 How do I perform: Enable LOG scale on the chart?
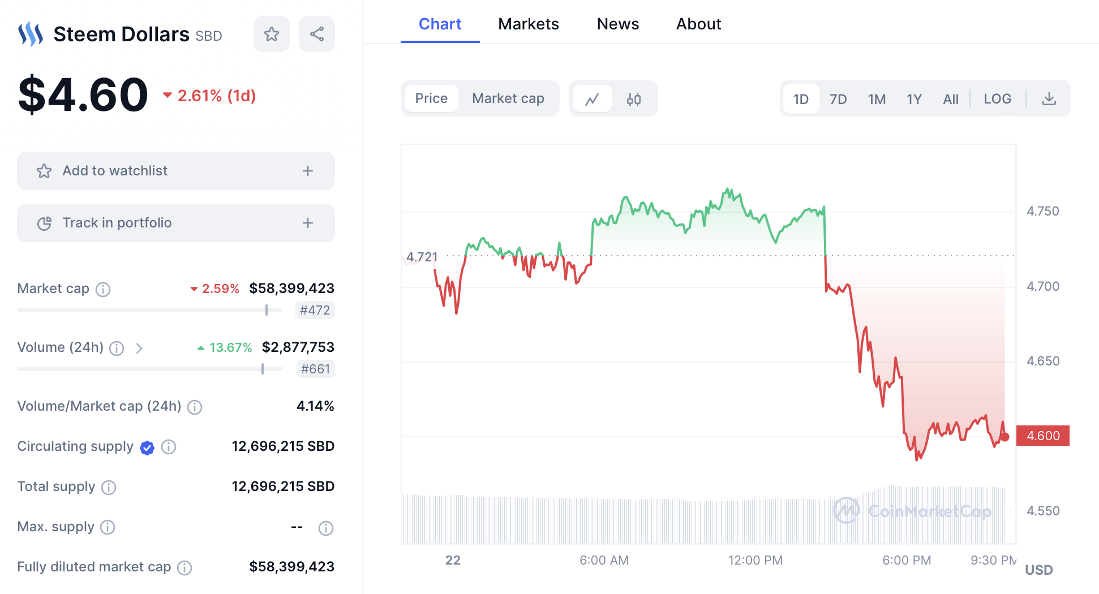tap(997, 99)
